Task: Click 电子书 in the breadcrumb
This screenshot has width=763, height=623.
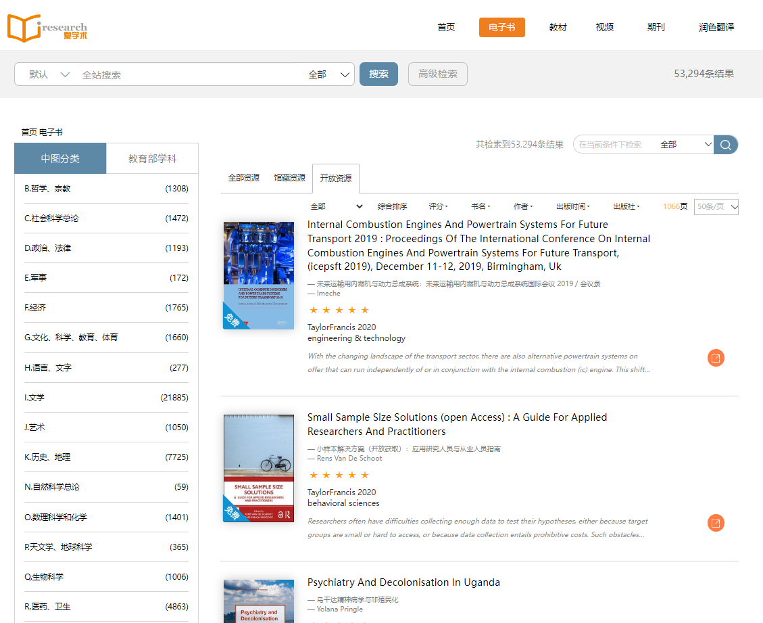Action: (x=51, y=132)
